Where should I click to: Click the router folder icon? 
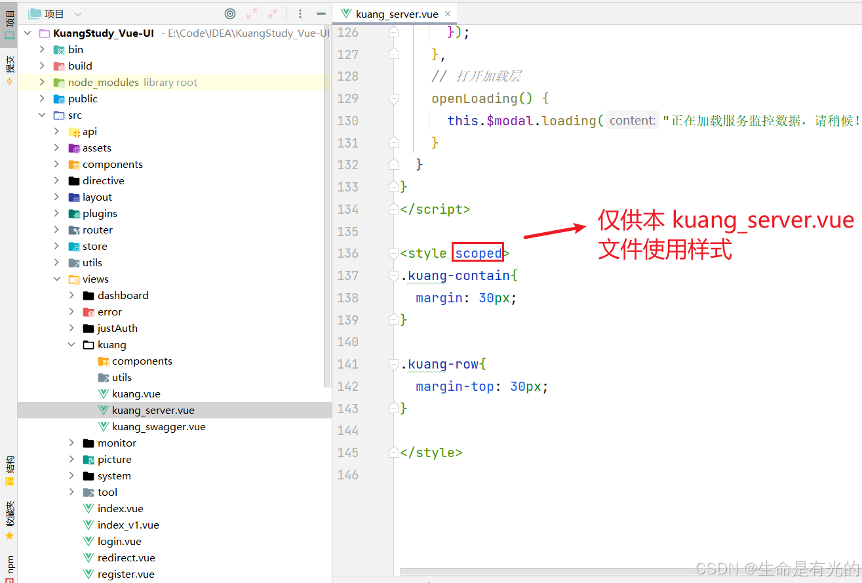[74, 230]
